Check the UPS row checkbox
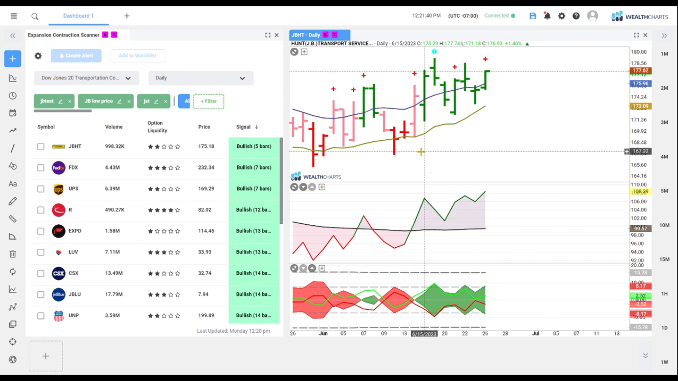This screenshot has width=678, height=381. (x=41, y=189)
